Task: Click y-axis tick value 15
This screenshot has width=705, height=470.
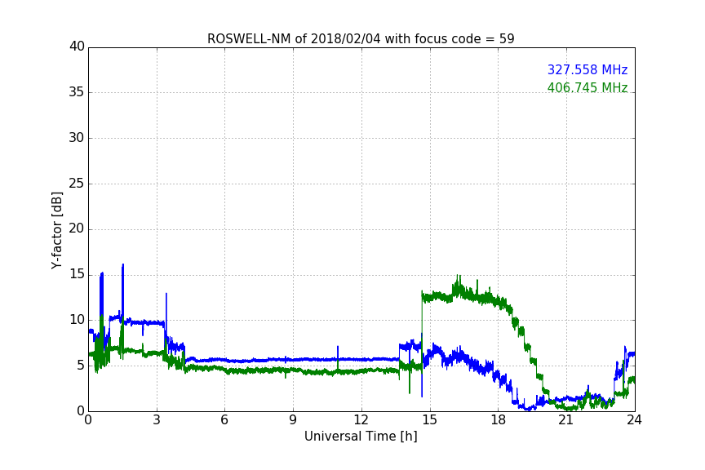Action: pyautogui.click(x=77, y=274)
